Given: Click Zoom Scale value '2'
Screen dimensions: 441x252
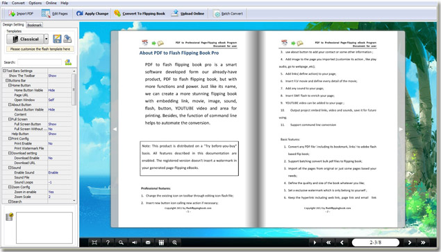Looking at the screenshot, I should (x=49, y=197).
